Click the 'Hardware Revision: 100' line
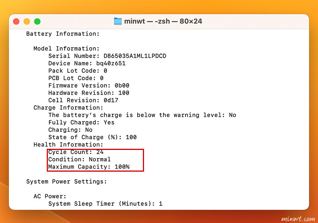Image resolution: width=318 pixels, height=223 pixels. pyautogui.click(x=89, y=93)
